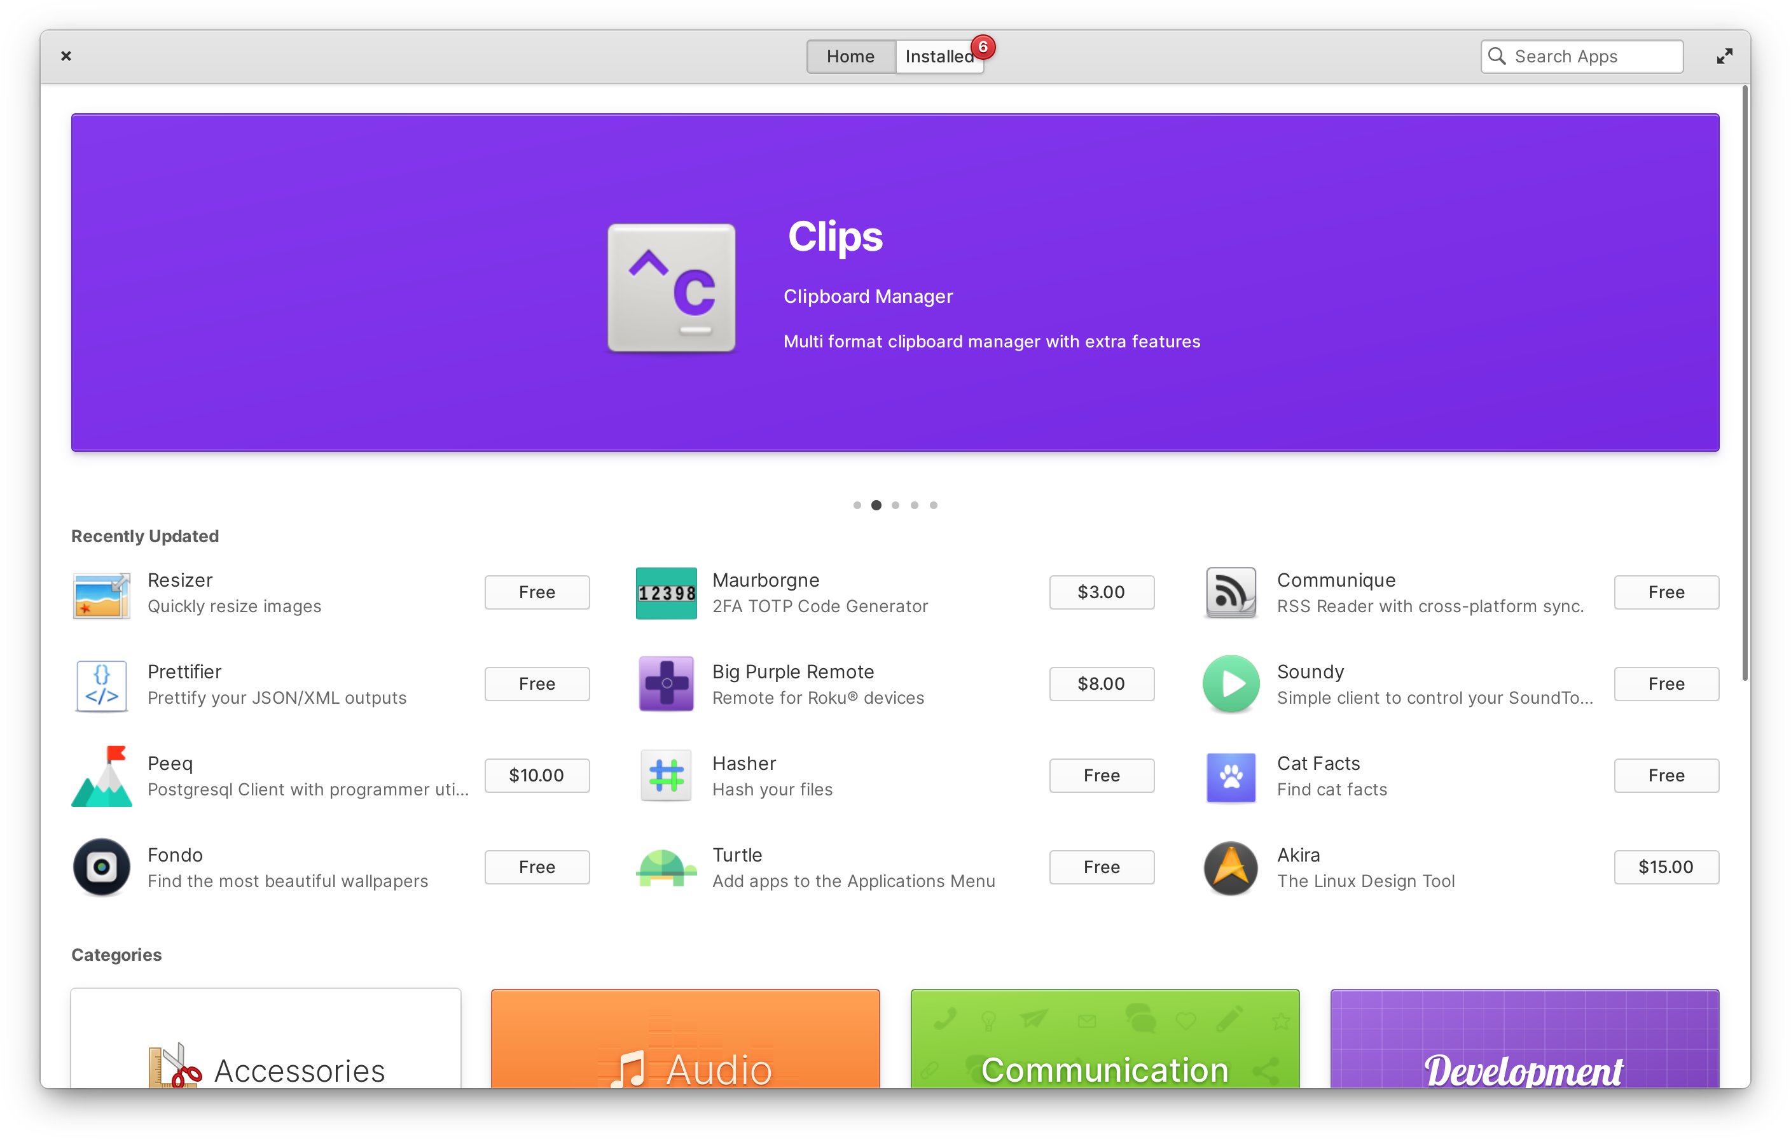
Task: Open the Cat Facts paw icon
Action: tap(1231, 775)
